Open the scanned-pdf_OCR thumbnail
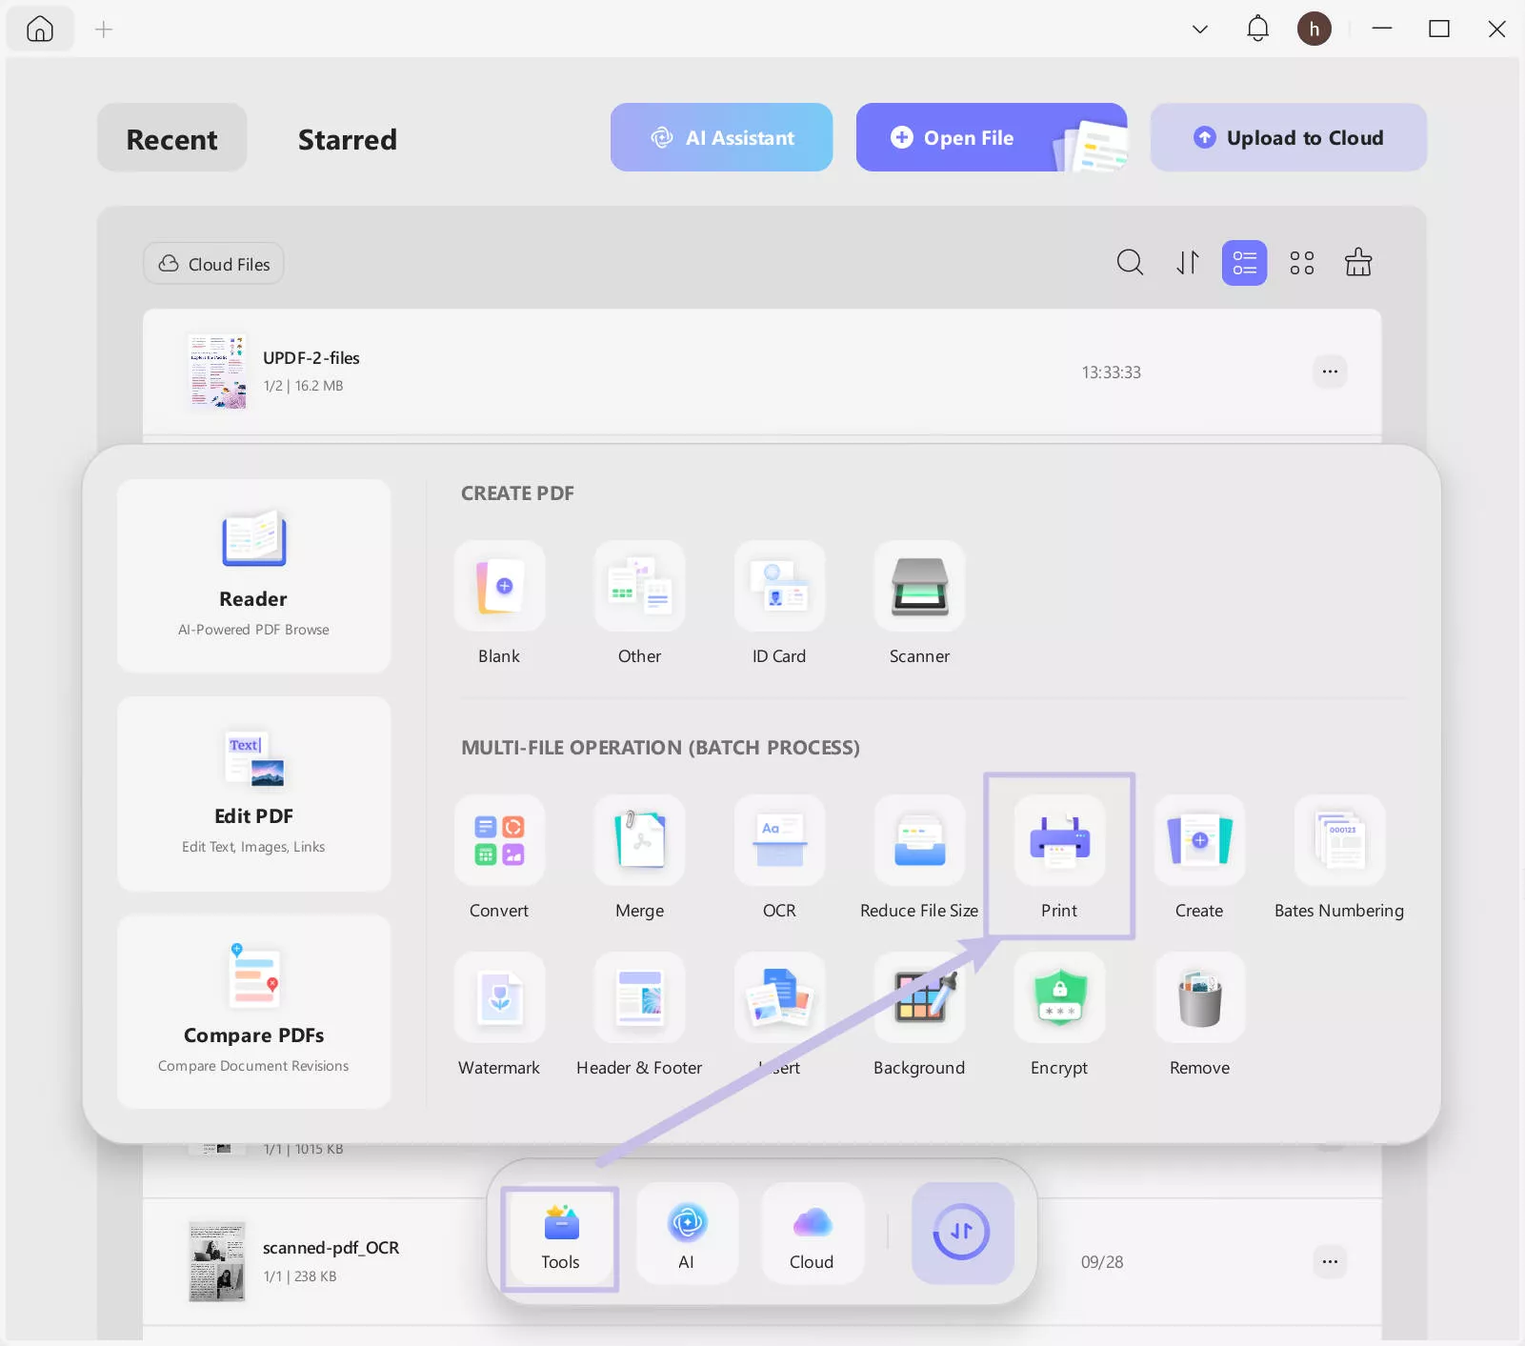 pyautogui.click(x=217, y=1262)
